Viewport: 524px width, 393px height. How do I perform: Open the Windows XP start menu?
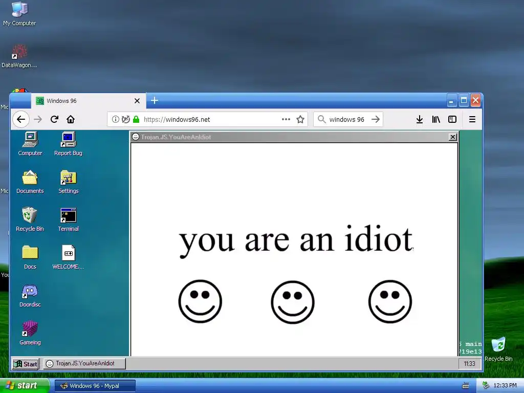click(x=24, y=386)
